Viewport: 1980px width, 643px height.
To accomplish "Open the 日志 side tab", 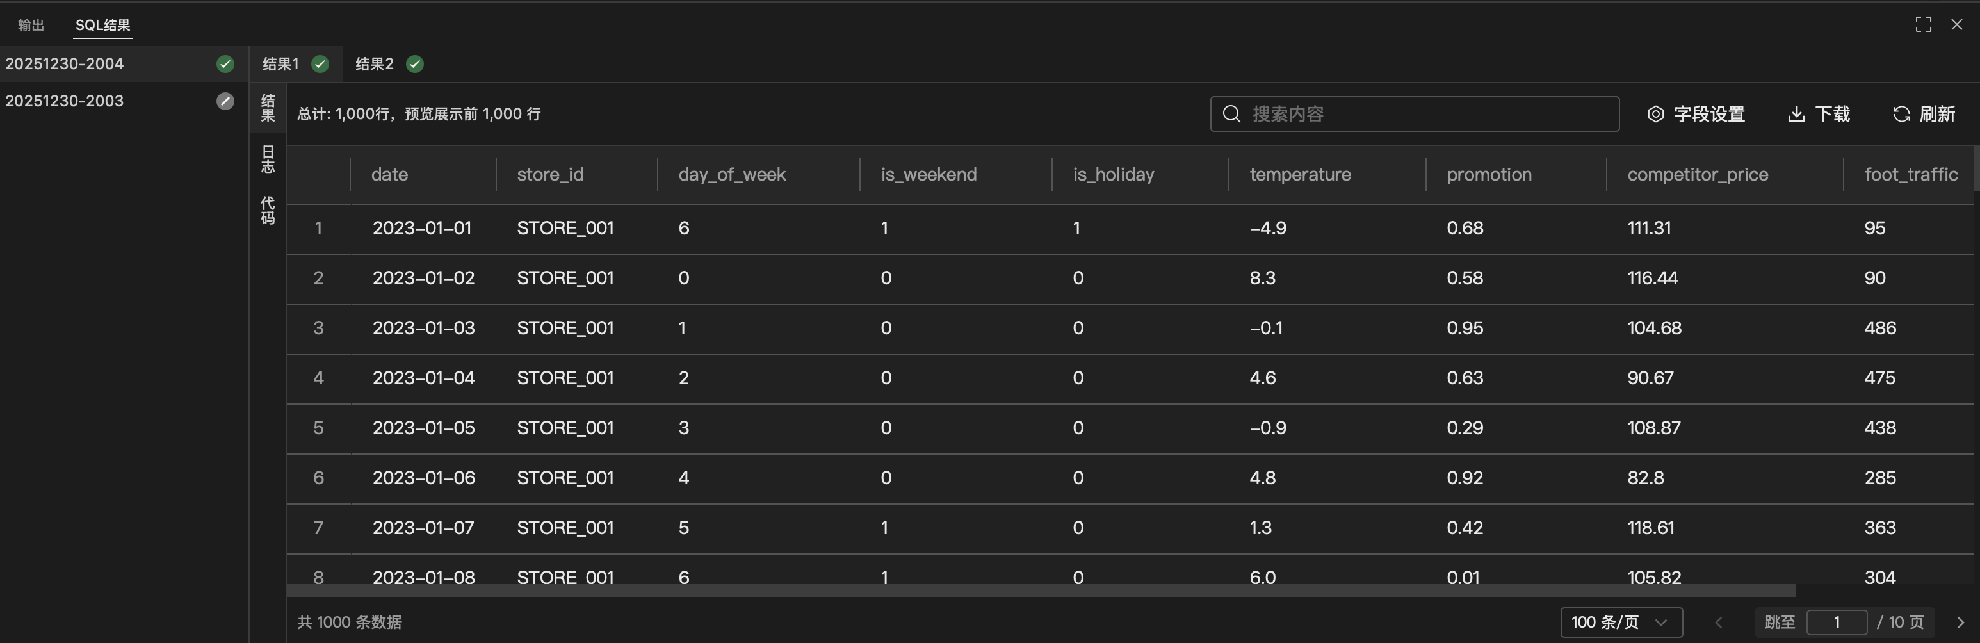I will coord(268,159).
